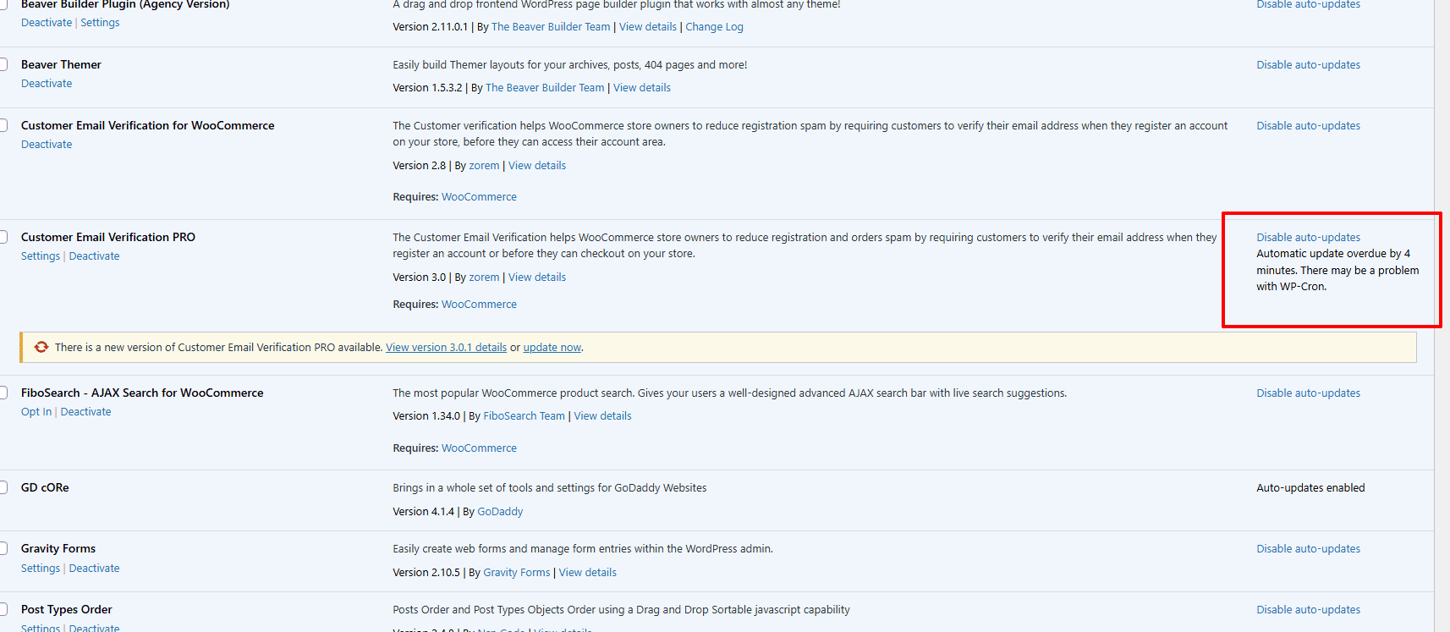1450x632 pixels.
Task: Click the Post Types Order plugin name
Action: coord(67,609)
